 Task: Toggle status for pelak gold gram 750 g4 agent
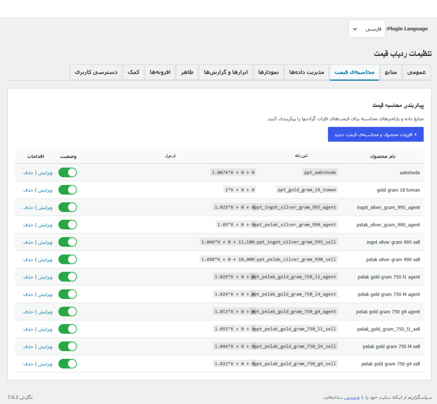tap(67, 311)
